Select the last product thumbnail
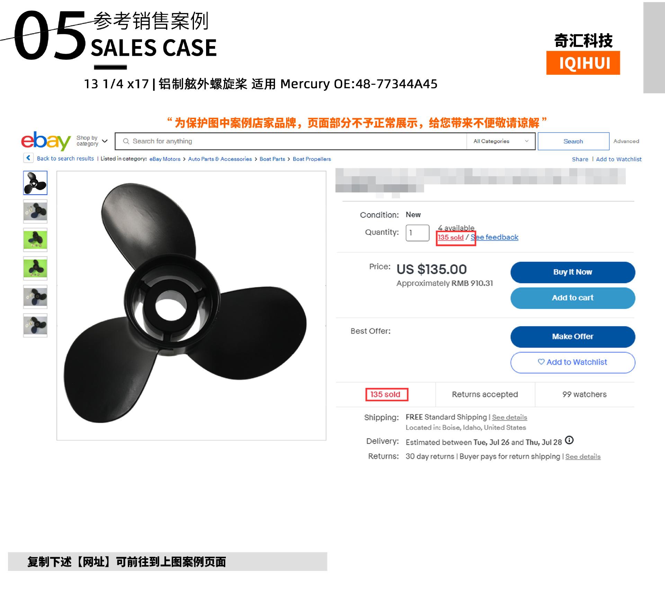 (x=35, y=325)
